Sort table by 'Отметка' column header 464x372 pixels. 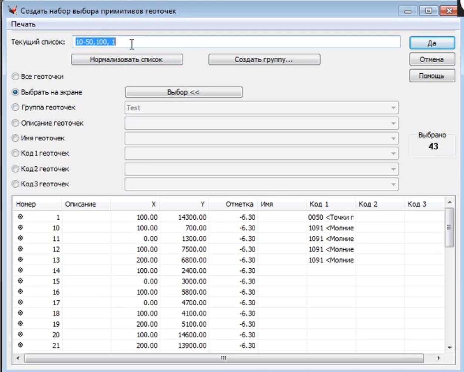click(x=239, y=204)
